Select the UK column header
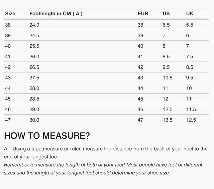This screenshot has width=214, height=189. (190, 14)
